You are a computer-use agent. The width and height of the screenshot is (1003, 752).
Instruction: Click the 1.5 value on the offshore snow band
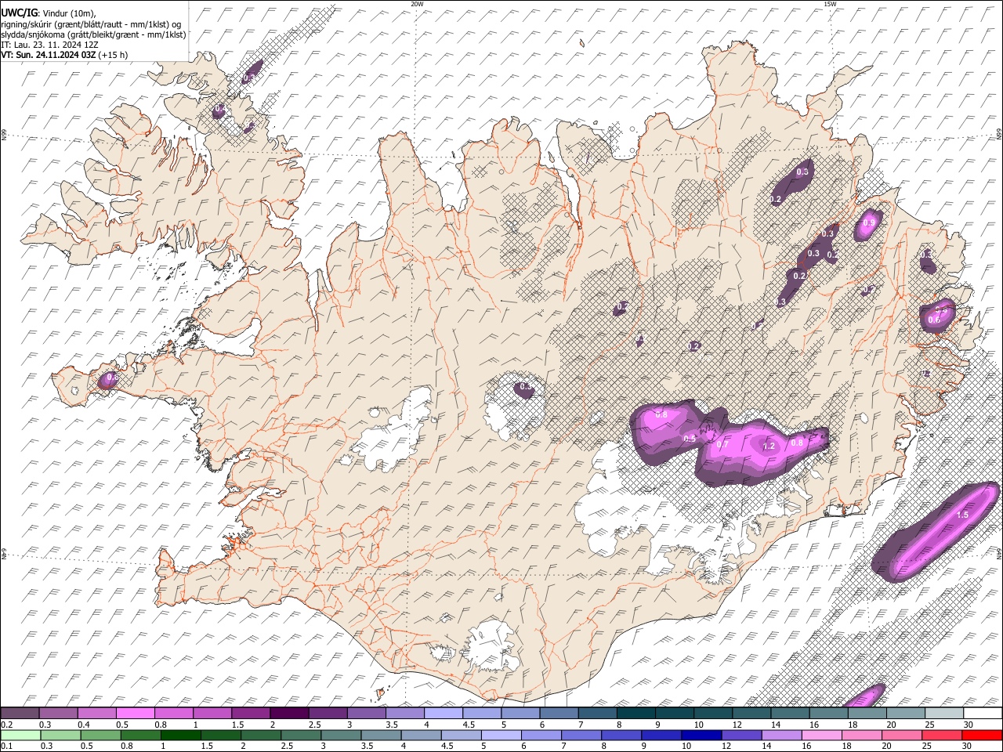point(963,515)
